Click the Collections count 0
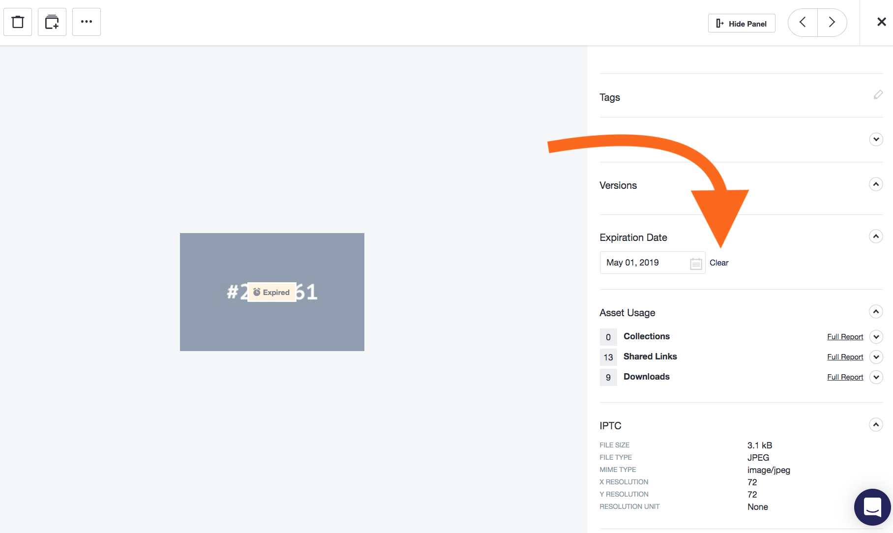 (608, 337)
